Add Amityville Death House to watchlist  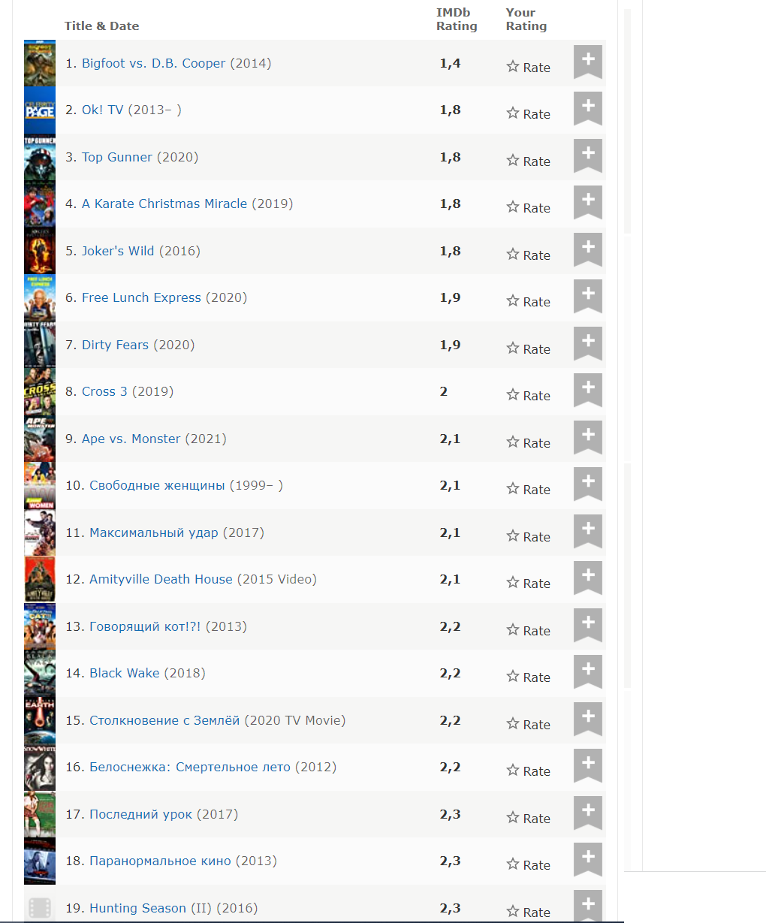point(588,577)
